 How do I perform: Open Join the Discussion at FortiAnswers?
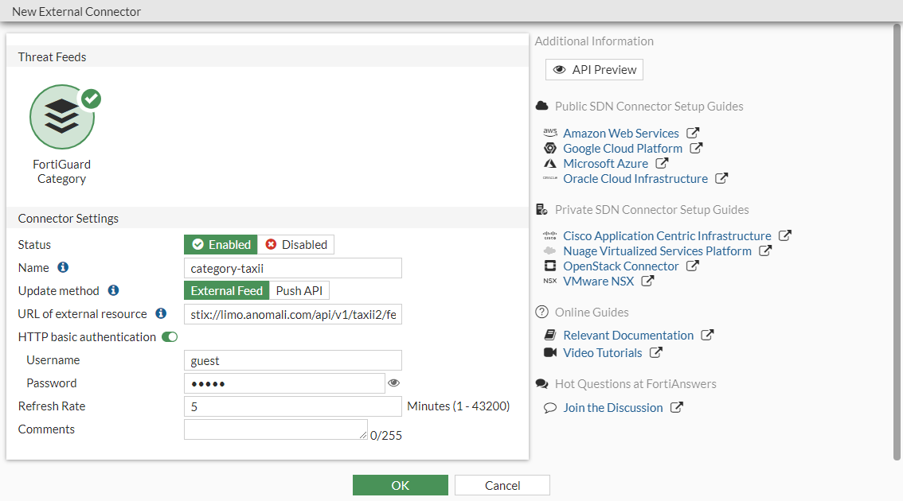tap(614, 407)
